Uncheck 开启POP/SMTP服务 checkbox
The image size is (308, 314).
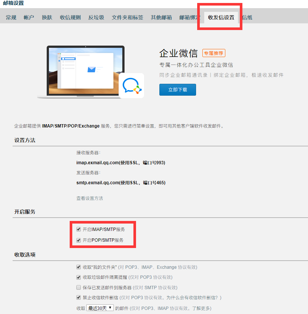click(x=79, y=240)
